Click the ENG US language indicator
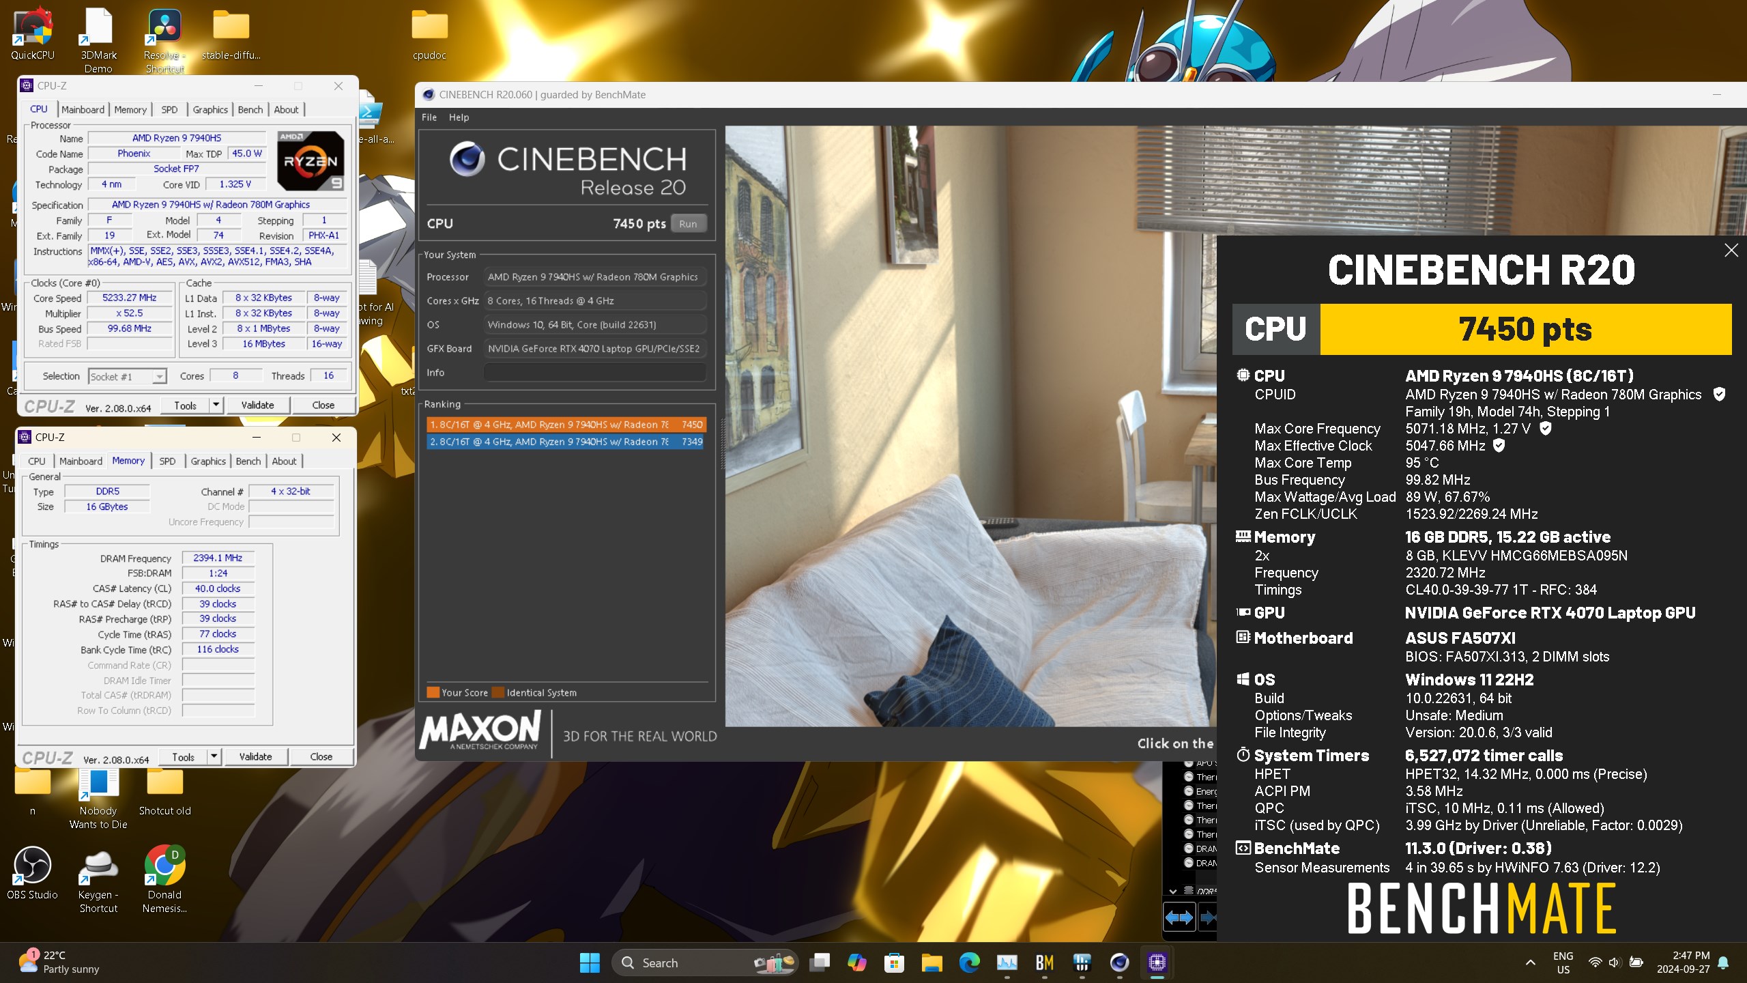Viewport: 1747px width, 983px height. tap(1563, 963)
